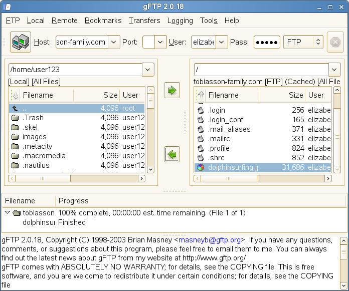This screenshot has width=349, height=291.
Task: Sort local files by User header
Action: pyautogui.click(x=132, y=95)
